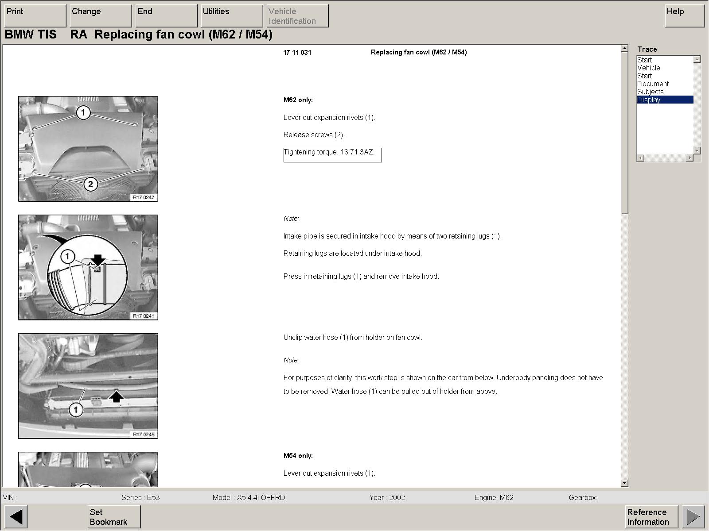Open expansion rivets image R17 0247
Screen dimensions: 709x531
point(88,149)
